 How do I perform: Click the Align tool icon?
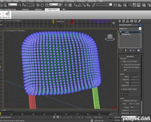120,5
